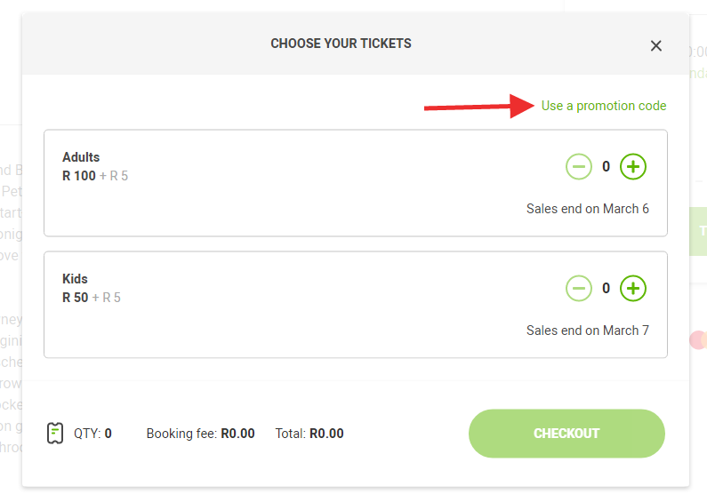707x502 pixels.
Task: Click the Kids quantity number
Action: coord(606,288)
